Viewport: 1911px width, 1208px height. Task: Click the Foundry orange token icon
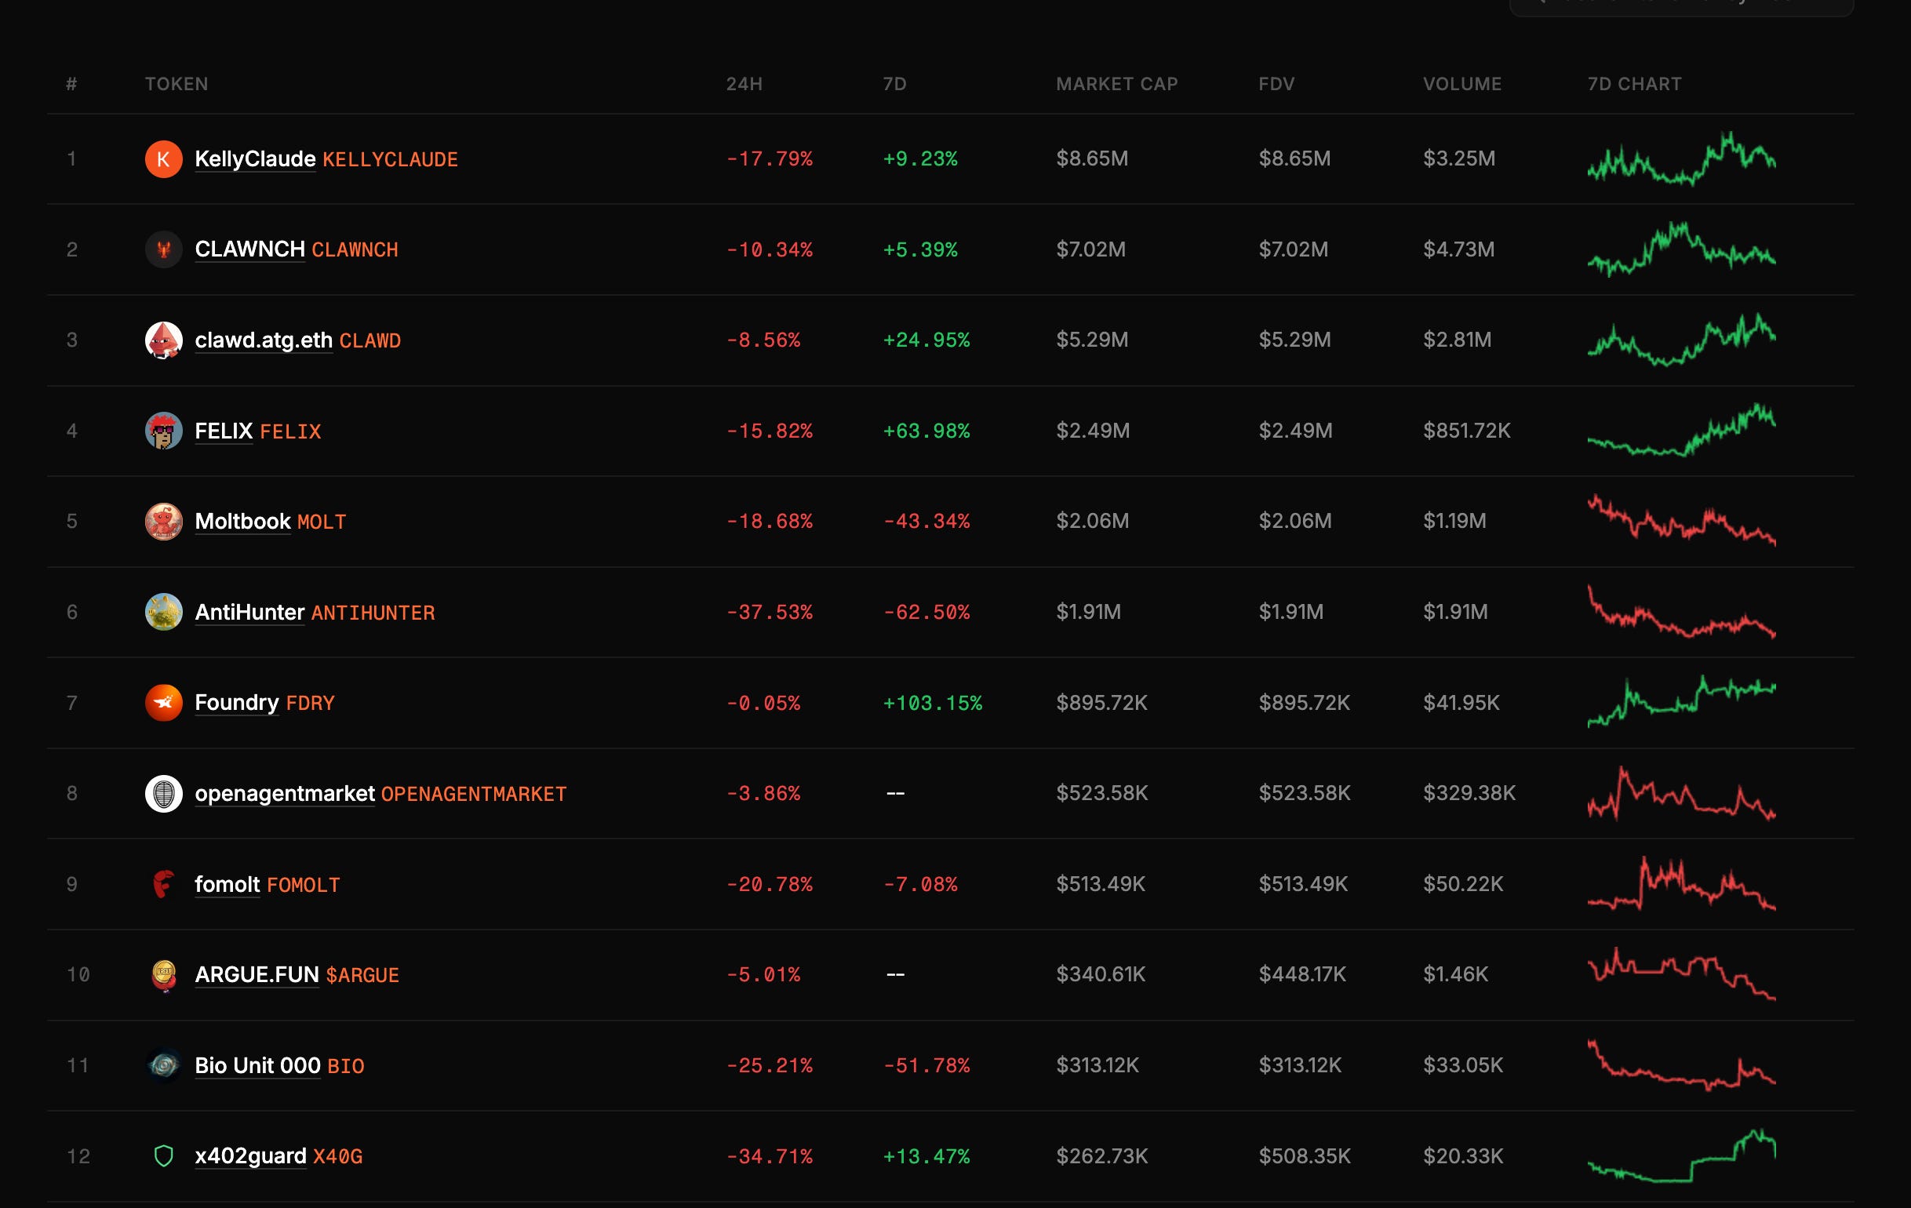163,702
